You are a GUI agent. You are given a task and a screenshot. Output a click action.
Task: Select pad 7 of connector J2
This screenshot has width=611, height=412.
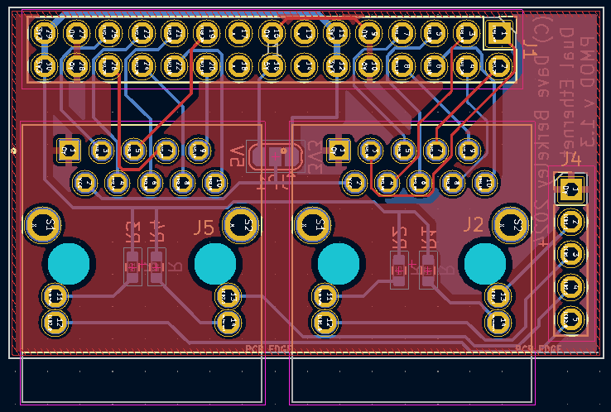435,150
